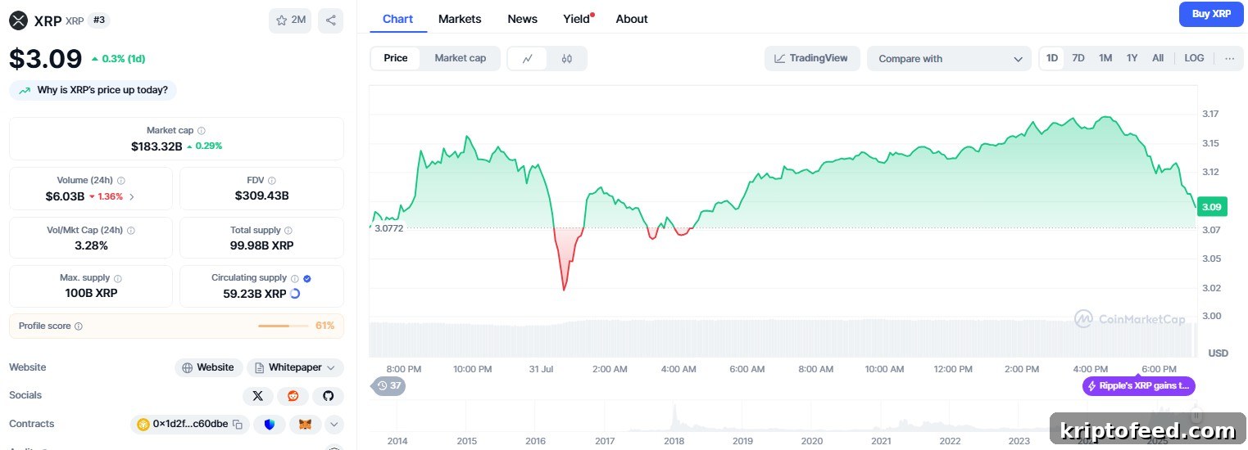
Task: Open the Ripple's XRP gains news marker
Action: tap(1139, 386)
